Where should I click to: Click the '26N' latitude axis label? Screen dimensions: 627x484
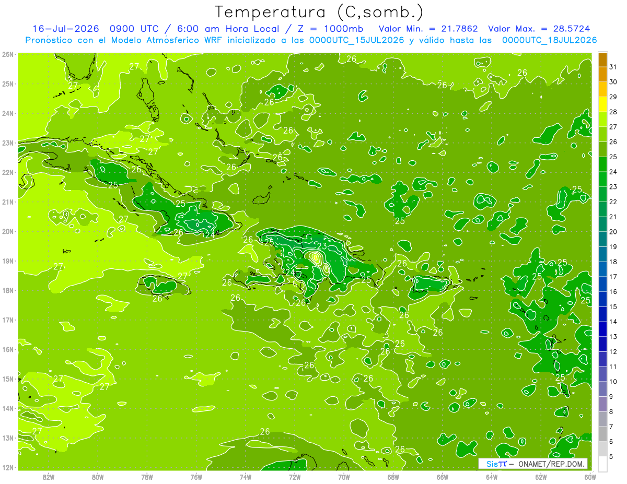[x=7, y=54]
